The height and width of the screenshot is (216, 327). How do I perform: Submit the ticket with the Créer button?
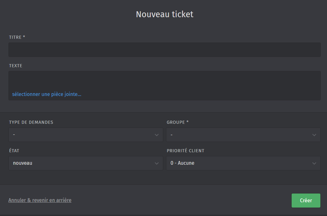306,201
